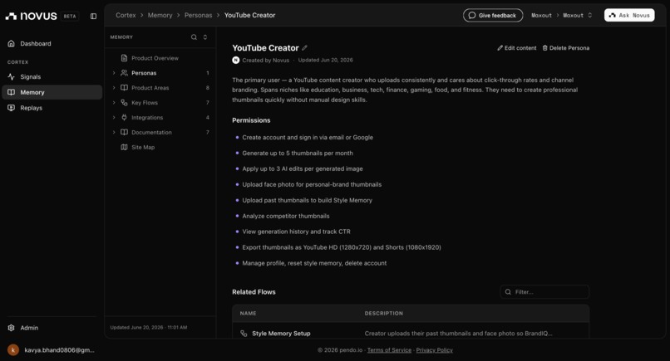The height and width of the screenshot is (361, 670).
Task: Sort the table by NAME column header
Action: [x=248, y=313]
